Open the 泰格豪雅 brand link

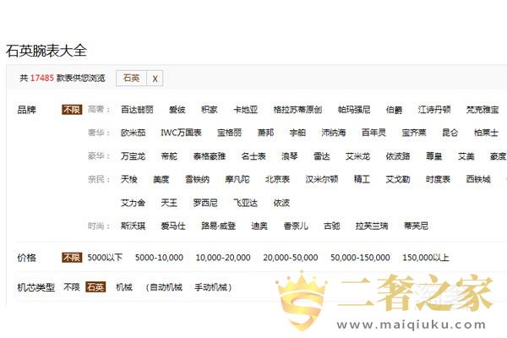pos(210,156)
